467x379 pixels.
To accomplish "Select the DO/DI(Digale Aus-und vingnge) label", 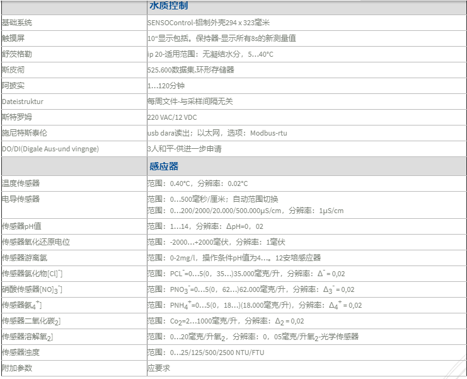I will click(x=50, y=149).
